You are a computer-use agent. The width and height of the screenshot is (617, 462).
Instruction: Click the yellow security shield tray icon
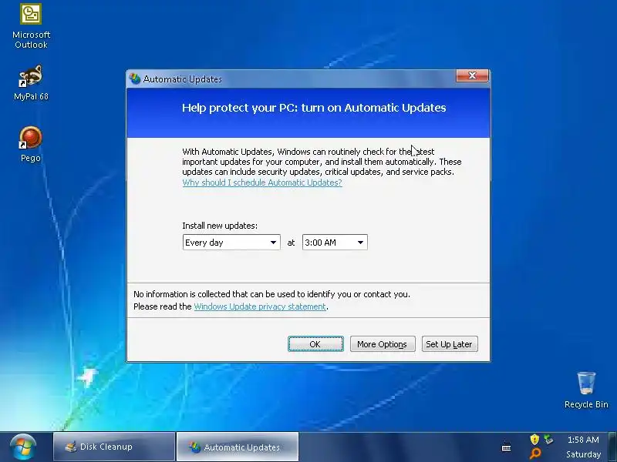534,439
